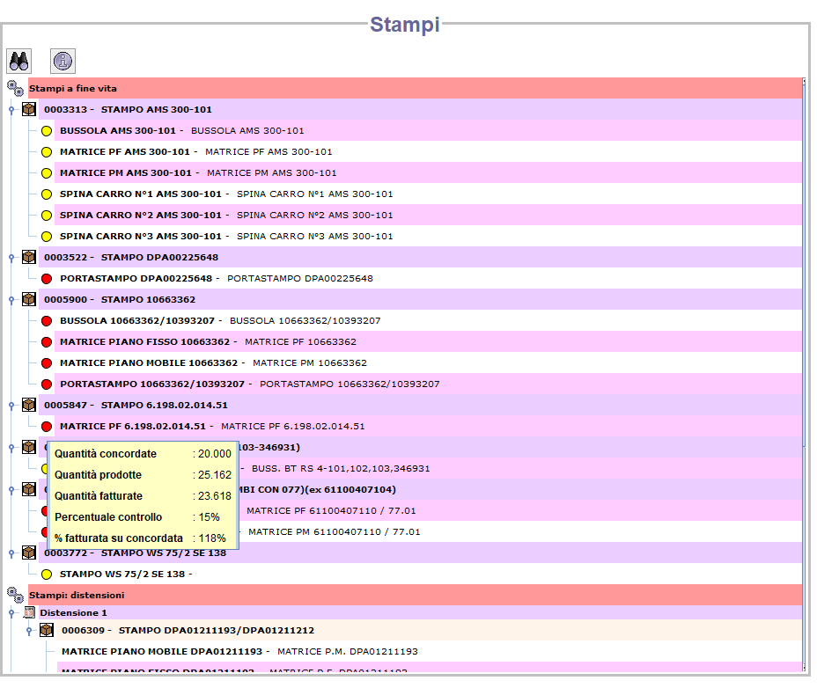The height and width of the screenshot is (688, 817).
Task: Click red status dot of PORTASTAMPO DPA00225648
Action: tap(47, 279)
